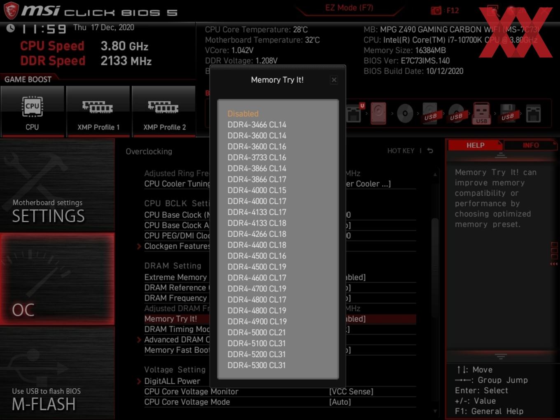Viewport: 560px width, 420px height.
Task: Open CPU Core Voltage Monitor [VCC Sense] value
Action: (351, 392)
